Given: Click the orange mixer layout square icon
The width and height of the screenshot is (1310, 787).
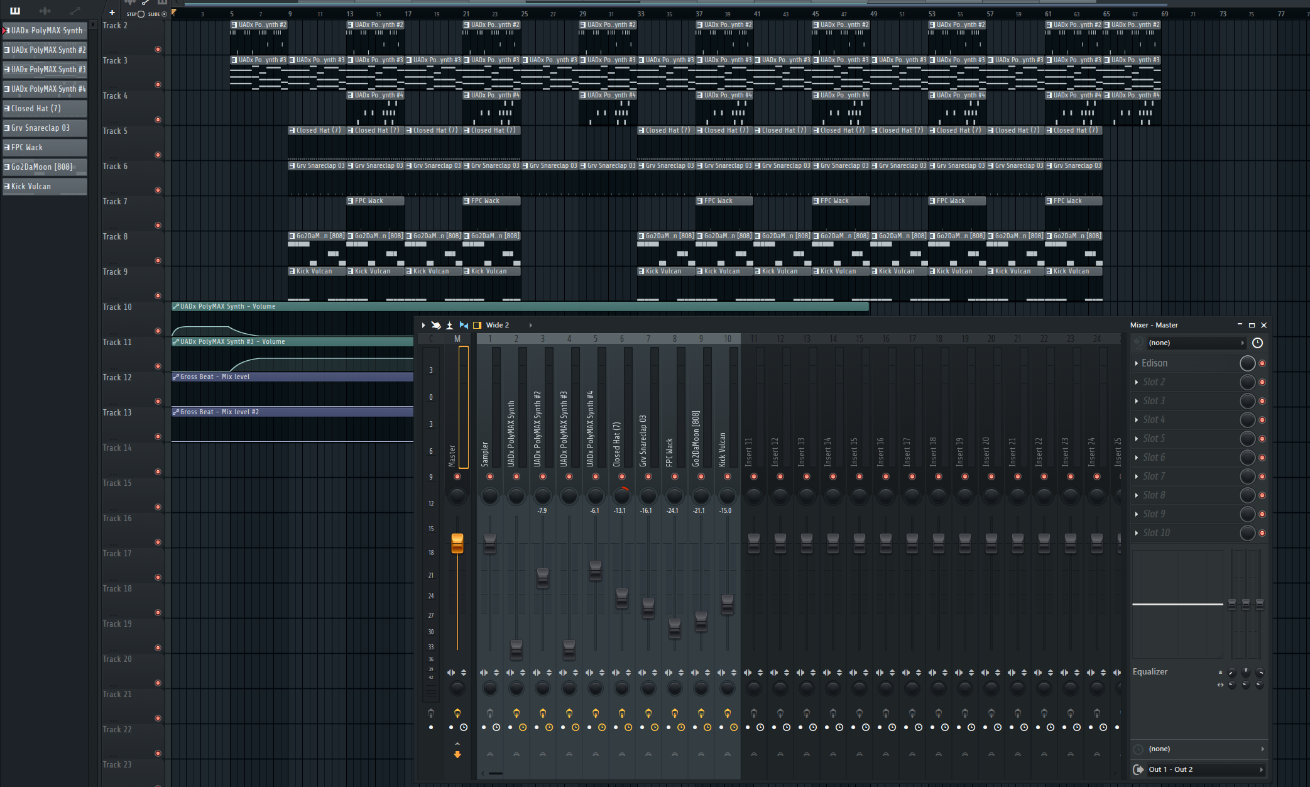Looking at the screenshot, I should click(x=478, y=325).
